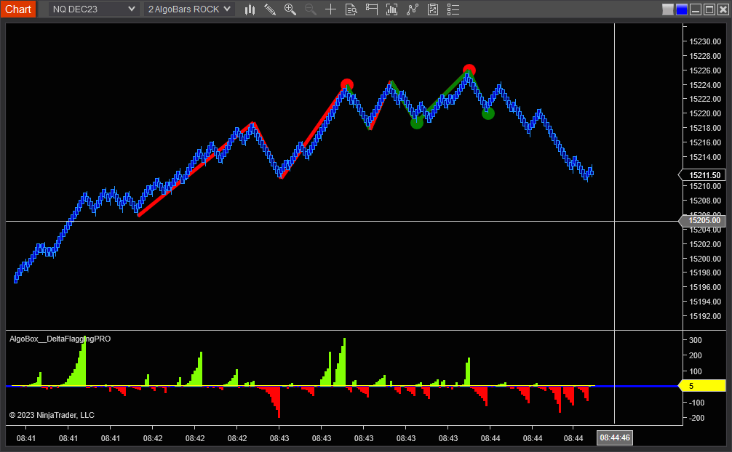
Task: Click the 15214.00 price axis label
Action: (x=705, y=157)
